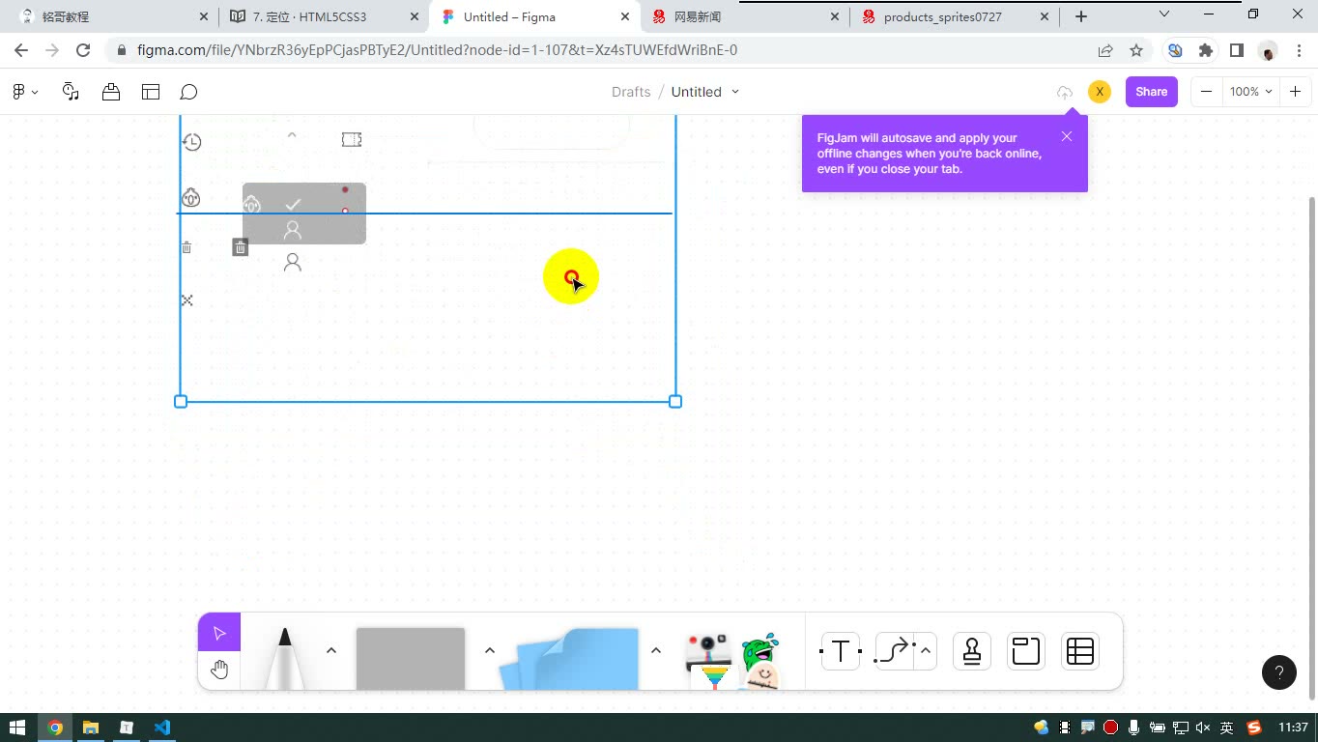Select the section tool
1318x742 pixels.
(x=1026, y=652)
